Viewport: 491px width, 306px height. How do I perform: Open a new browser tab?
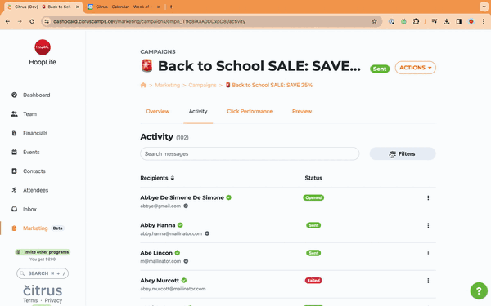(x=171, y=7)
